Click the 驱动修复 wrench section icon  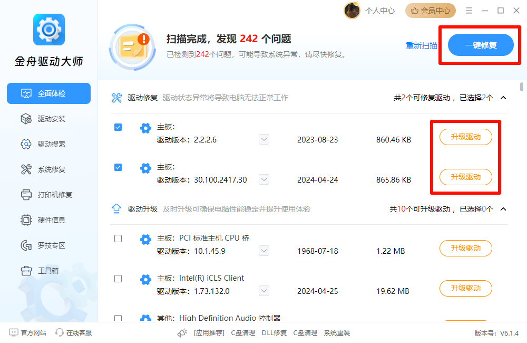(116, 98)
